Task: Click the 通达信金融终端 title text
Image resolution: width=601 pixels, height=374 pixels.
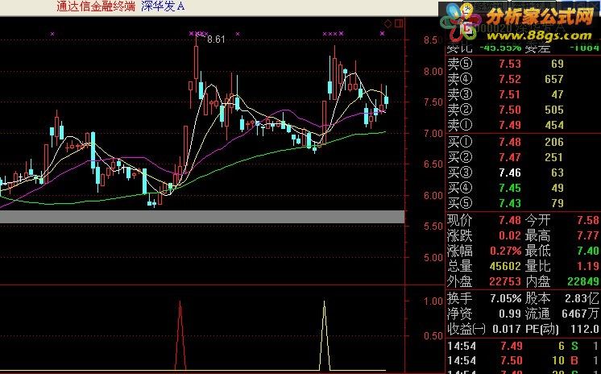Action: click(96, 6)
